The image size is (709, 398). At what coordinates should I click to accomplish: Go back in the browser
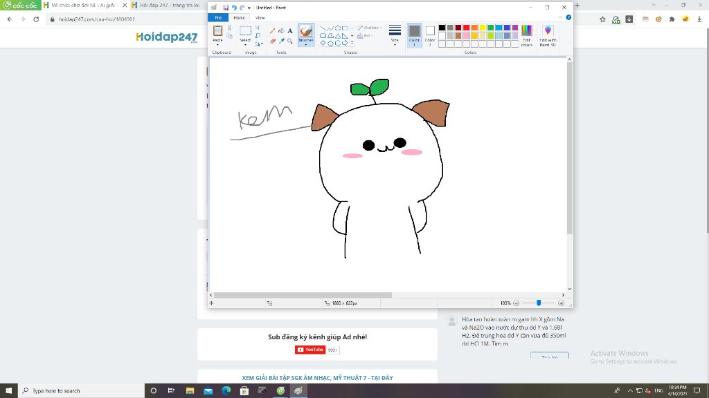coord(10,19)
